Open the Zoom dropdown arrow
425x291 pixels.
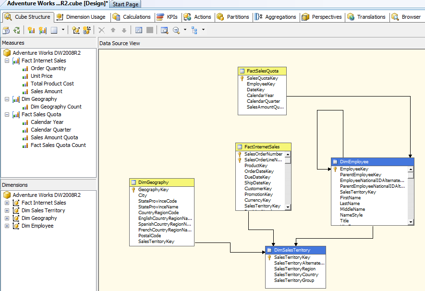185,30
